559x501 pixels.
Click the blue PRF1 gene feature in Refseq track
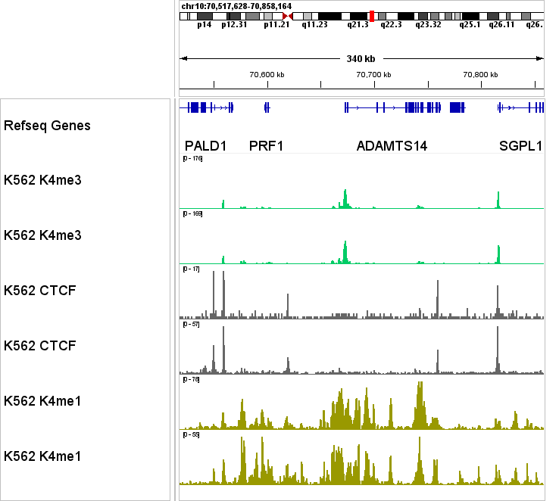point(267,108)
